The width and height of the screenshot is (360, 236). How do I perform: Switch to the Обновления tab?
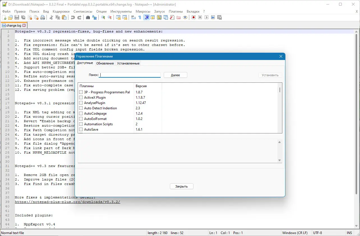tap(105, 63)
